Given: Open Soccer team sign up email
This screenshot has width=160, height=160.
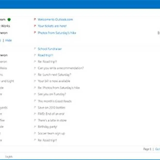Looking at the screenshot, I should tap(51, 133).
